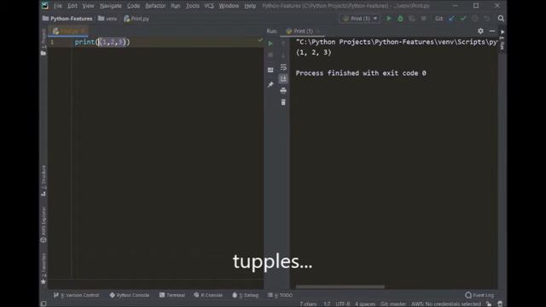This screenshot has height=307, width=546.
Task: Click the green inspection checkmark in editor
Action: [260, 40]
